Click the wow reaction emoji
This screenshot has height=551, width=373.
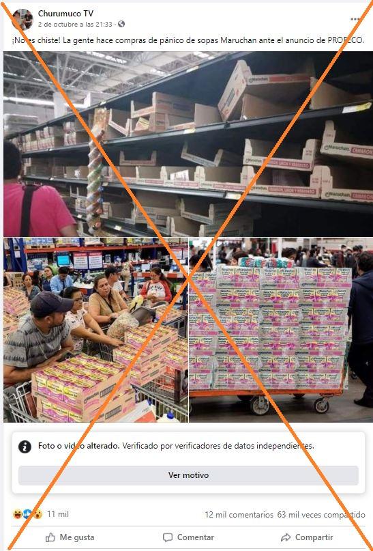(x=38, y=514)
